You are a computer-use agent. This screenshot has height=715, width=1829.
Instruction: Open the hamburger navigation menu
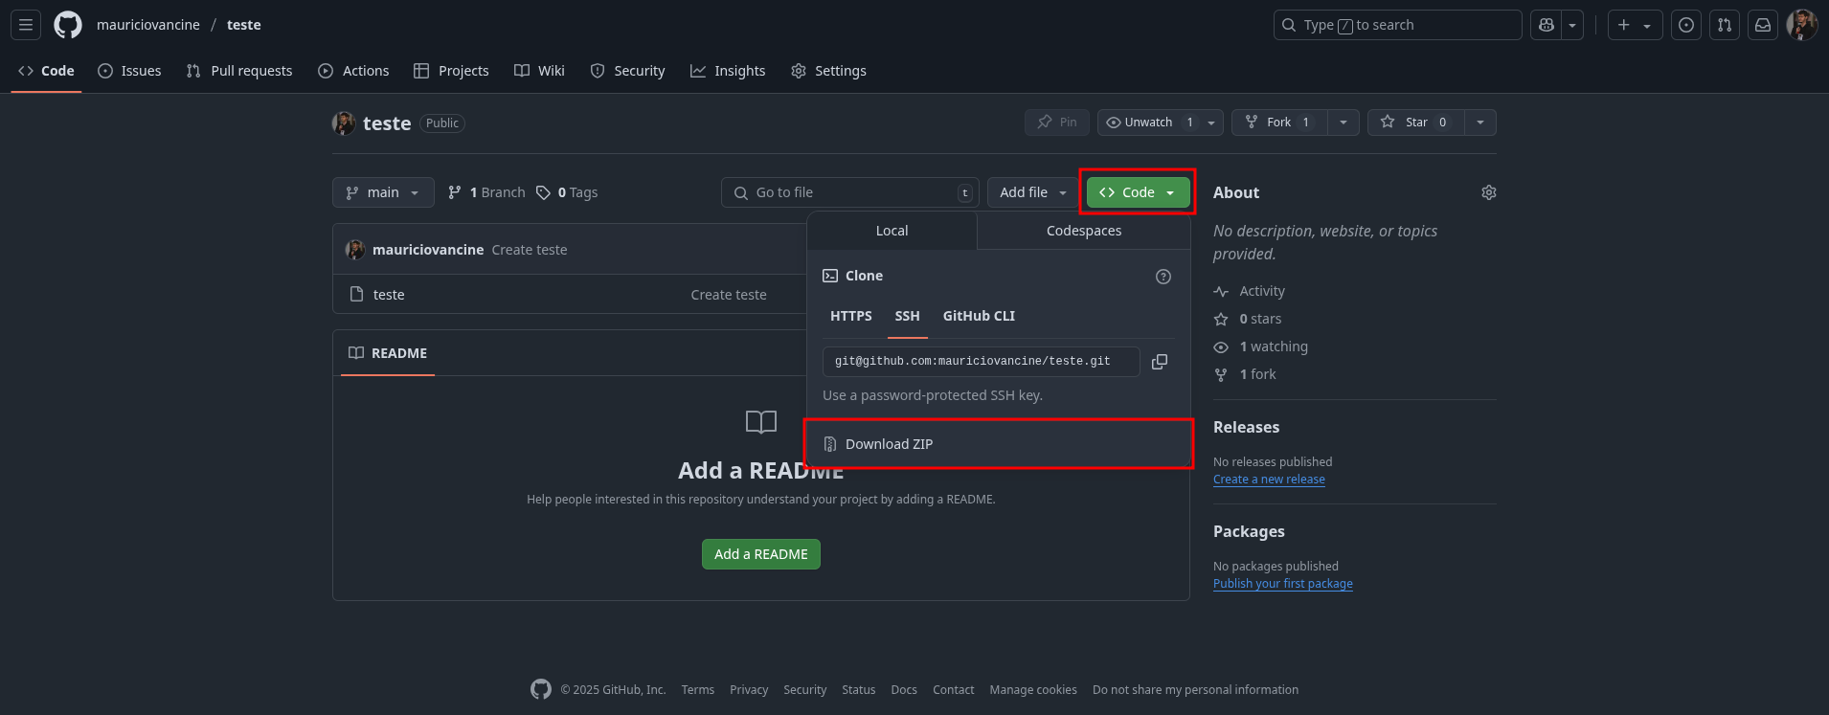point(26,25)
